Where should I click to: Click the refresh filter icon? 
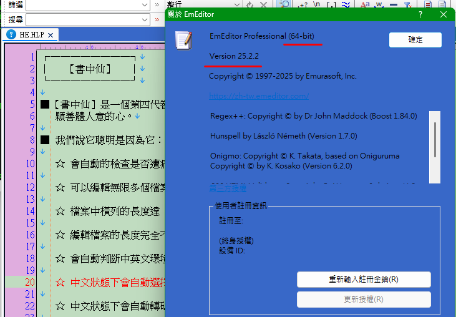coord(250,4)
